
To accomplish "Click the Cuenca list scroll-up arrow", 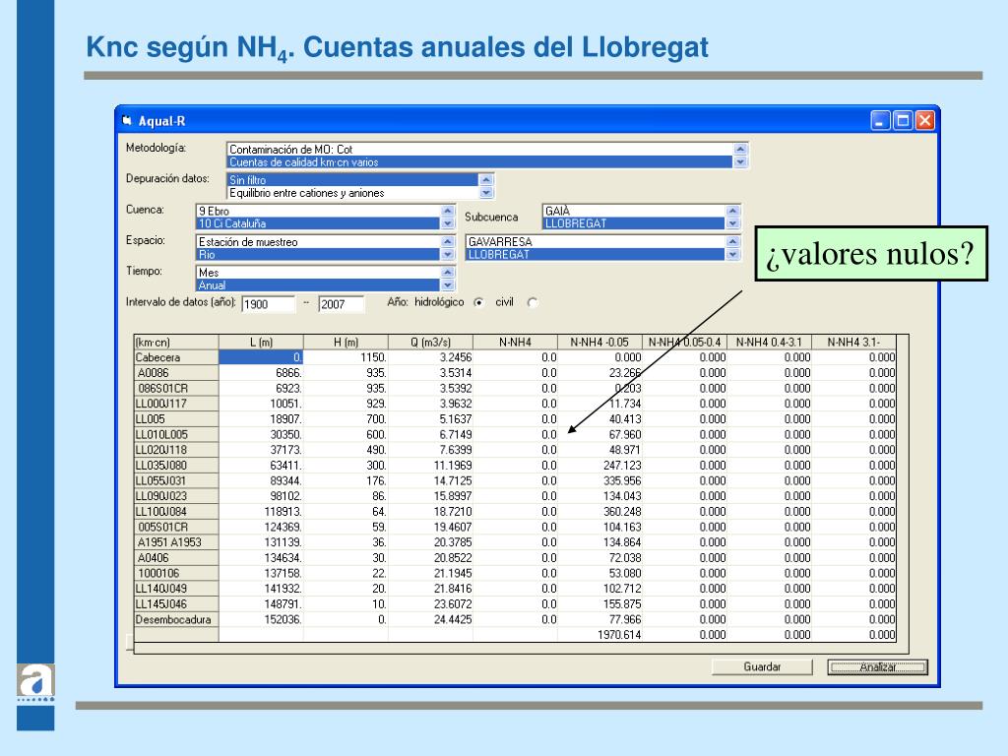I will [448, 211].
